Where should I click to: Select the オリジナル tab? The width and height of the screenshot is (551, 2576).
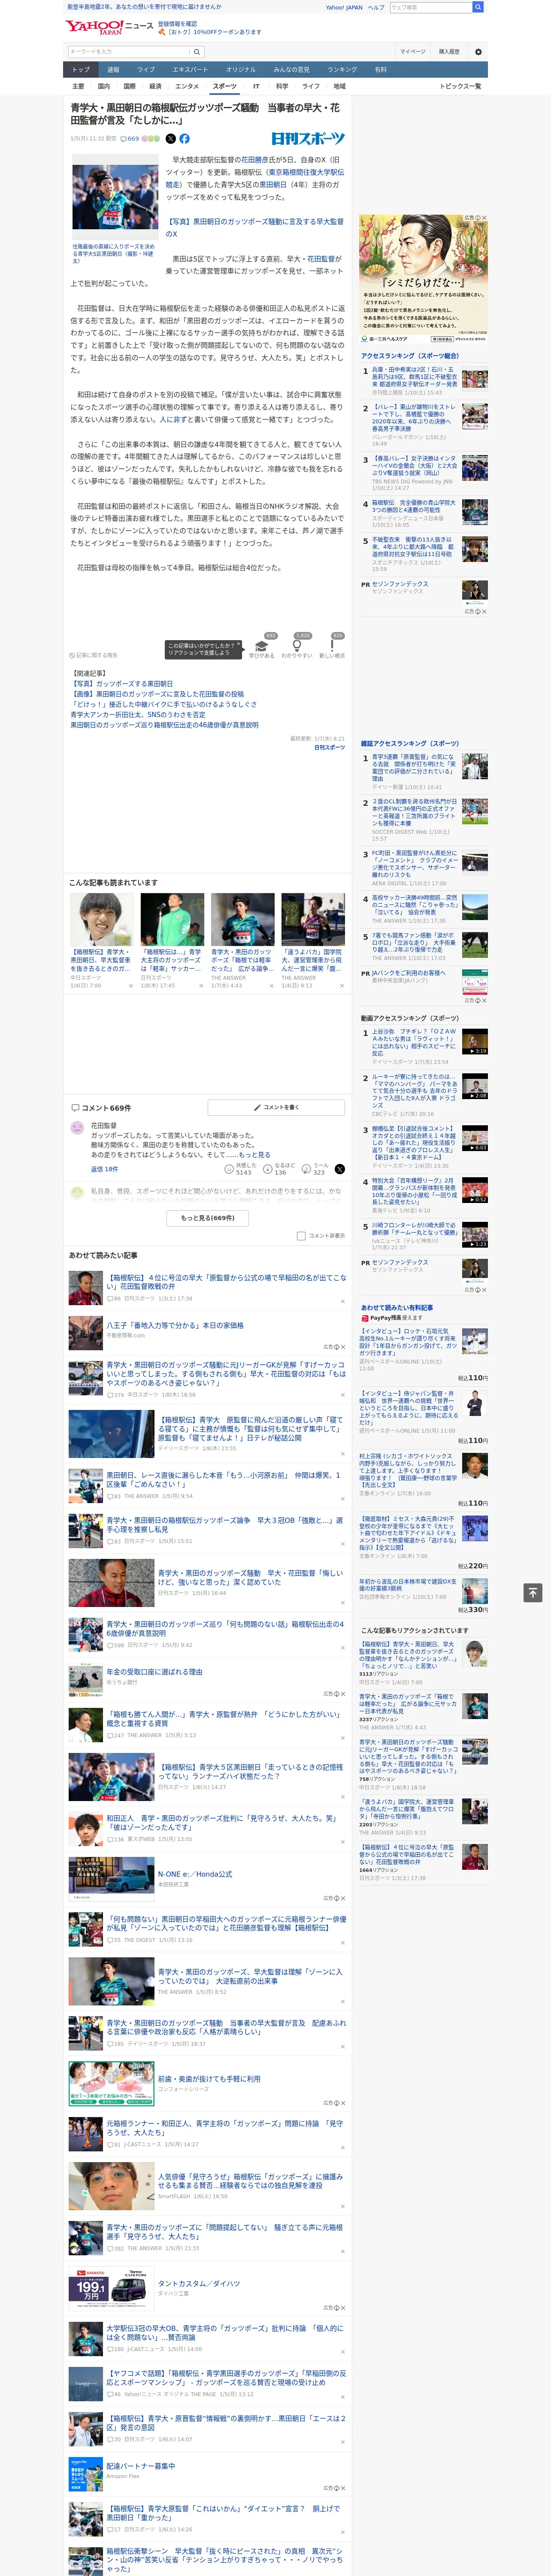point(241,70)
